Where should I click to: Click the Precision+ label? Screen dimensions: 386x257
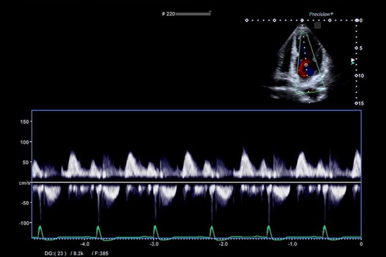[321, 14]
